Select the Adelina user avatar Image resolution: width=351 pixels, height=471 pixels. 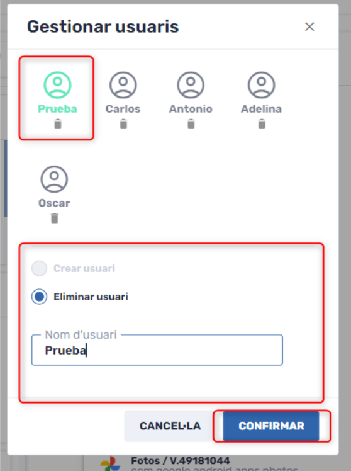[x=261, y=85]
